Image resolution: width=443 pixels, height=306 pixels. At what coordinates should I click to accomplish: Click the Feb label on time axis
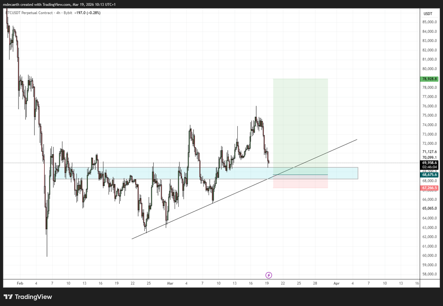(x=20, y=283)
